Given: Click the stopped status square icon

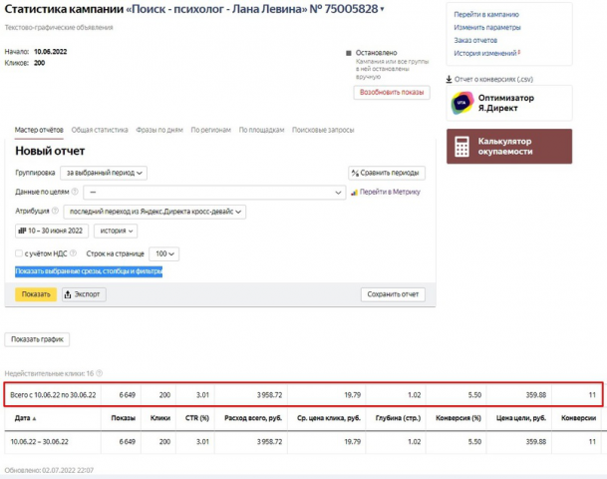Looking at the screenshot, I should click(349, 53).
